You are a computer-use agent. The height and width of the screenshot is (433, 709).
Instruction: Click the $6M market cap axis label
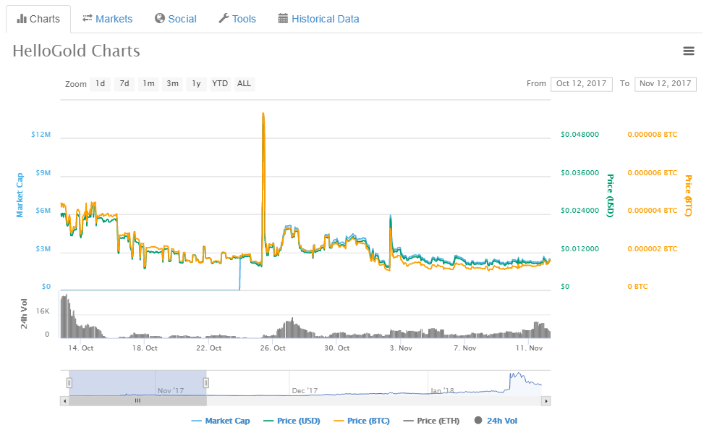[x=43, y=211]
